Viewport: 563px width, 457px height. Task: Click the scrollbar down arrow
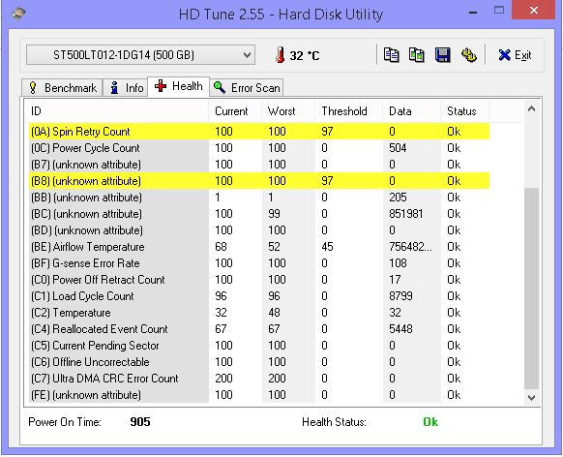(x=531, y=398)
